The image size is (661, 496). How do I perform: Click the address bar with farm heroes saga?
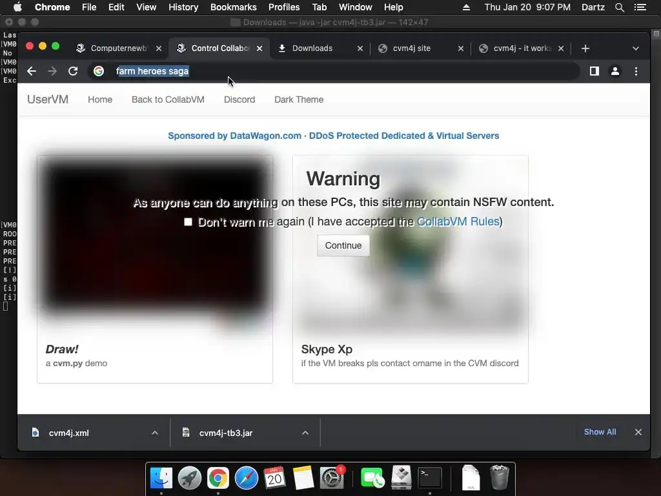(x=334, y=71)
